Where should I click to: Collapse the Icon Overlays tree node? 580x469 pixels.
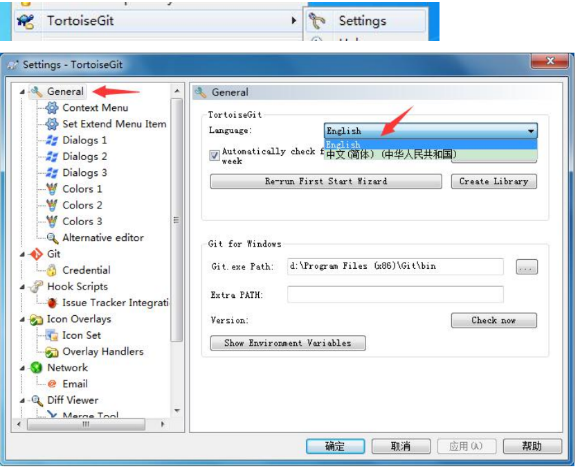[x=22, y=319]
